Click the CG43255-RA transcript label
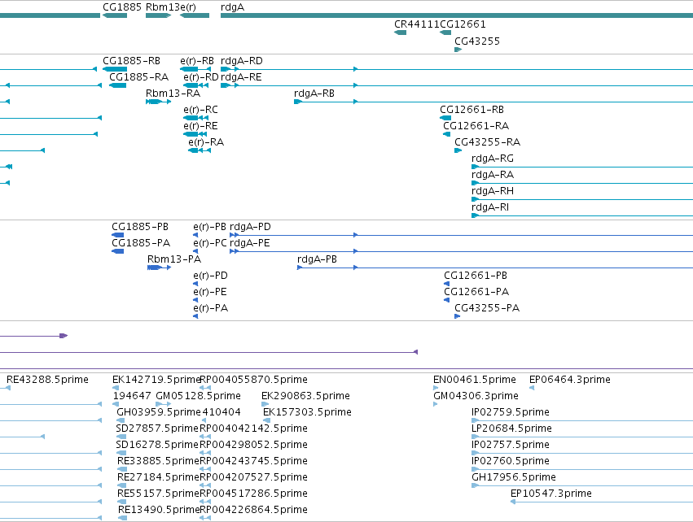693x522 pixels. (488, 142)
